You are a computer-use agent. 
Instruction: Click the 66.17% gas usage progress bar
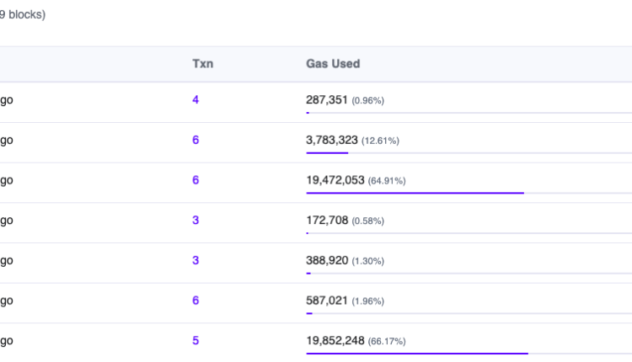(469, 354)
